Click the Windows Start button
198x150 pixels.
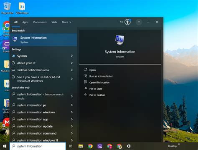point(5,146)
